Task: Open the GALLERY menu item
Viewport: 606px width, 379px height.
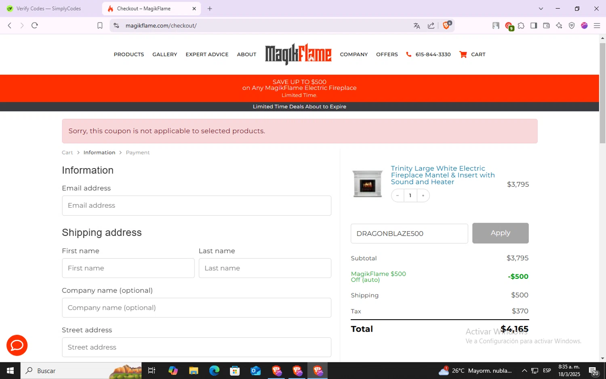Action: [x=165, y=55]
